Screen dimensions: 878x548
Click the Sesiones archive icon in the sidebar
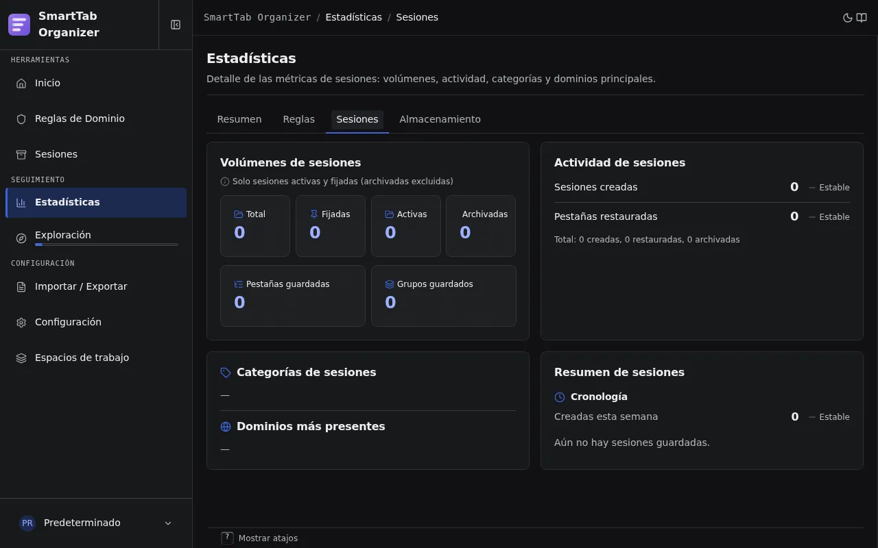[21, 154]
